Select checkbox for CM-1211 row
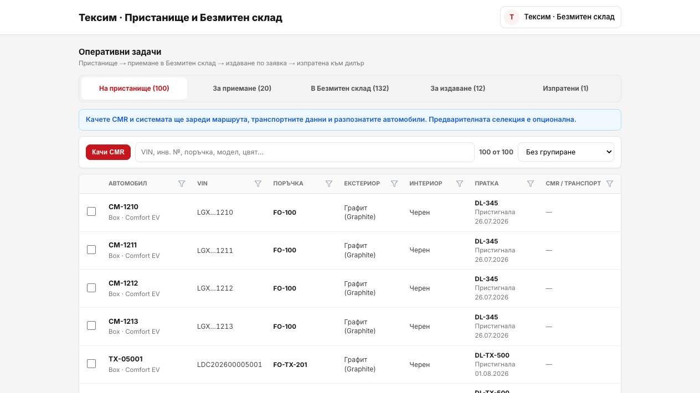 point(91,250)
